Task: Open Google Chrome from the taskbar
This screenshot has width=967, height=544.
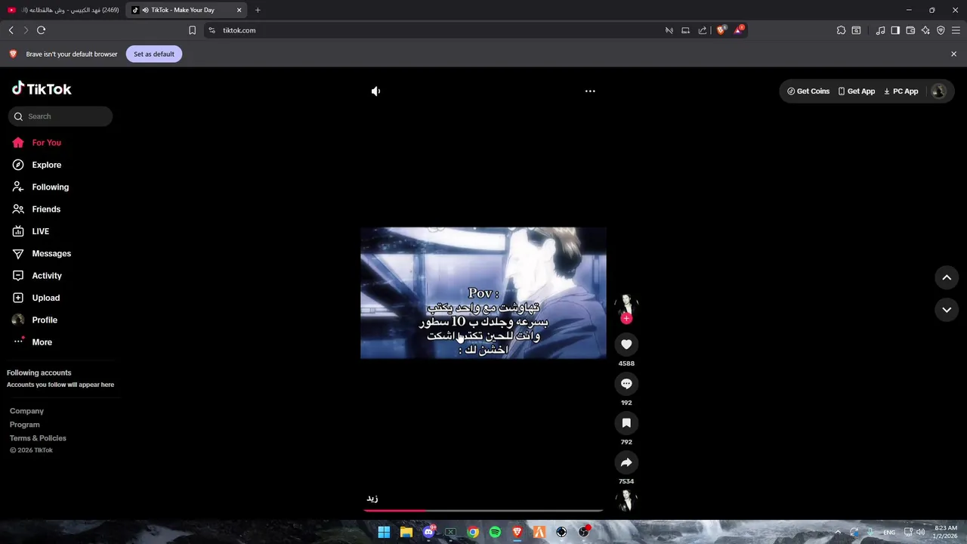Action: pyautogui.click(x=473, y=532)
